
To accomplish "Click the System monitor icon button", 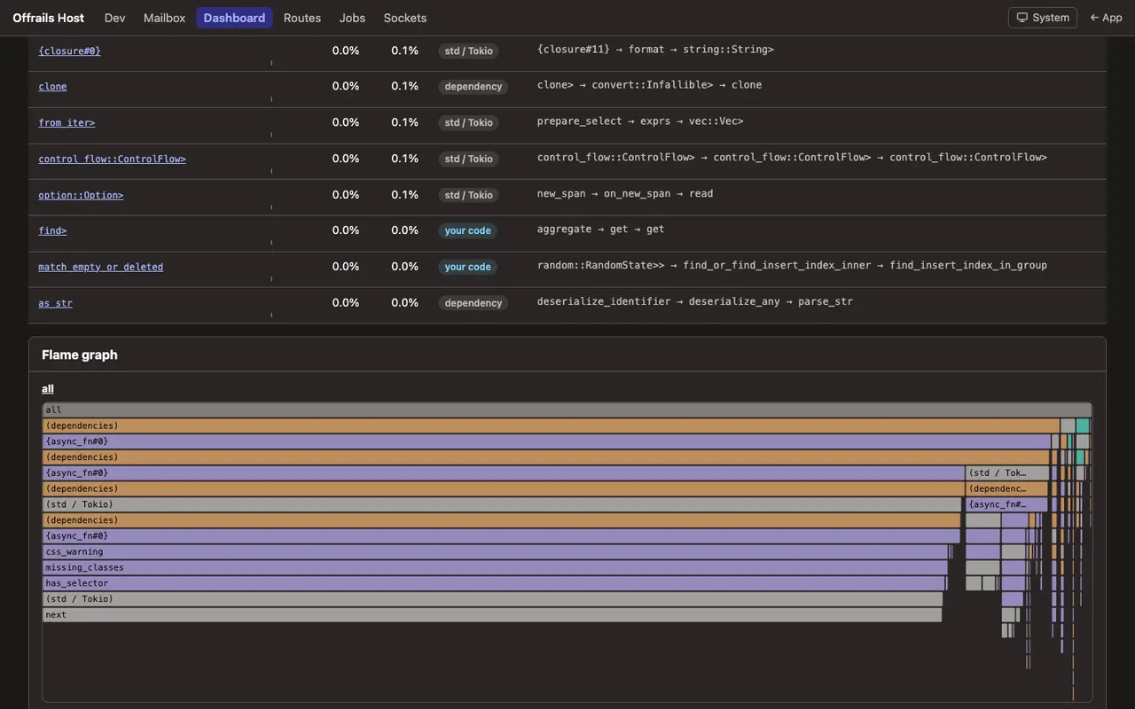I will (x=1043, y=18).
